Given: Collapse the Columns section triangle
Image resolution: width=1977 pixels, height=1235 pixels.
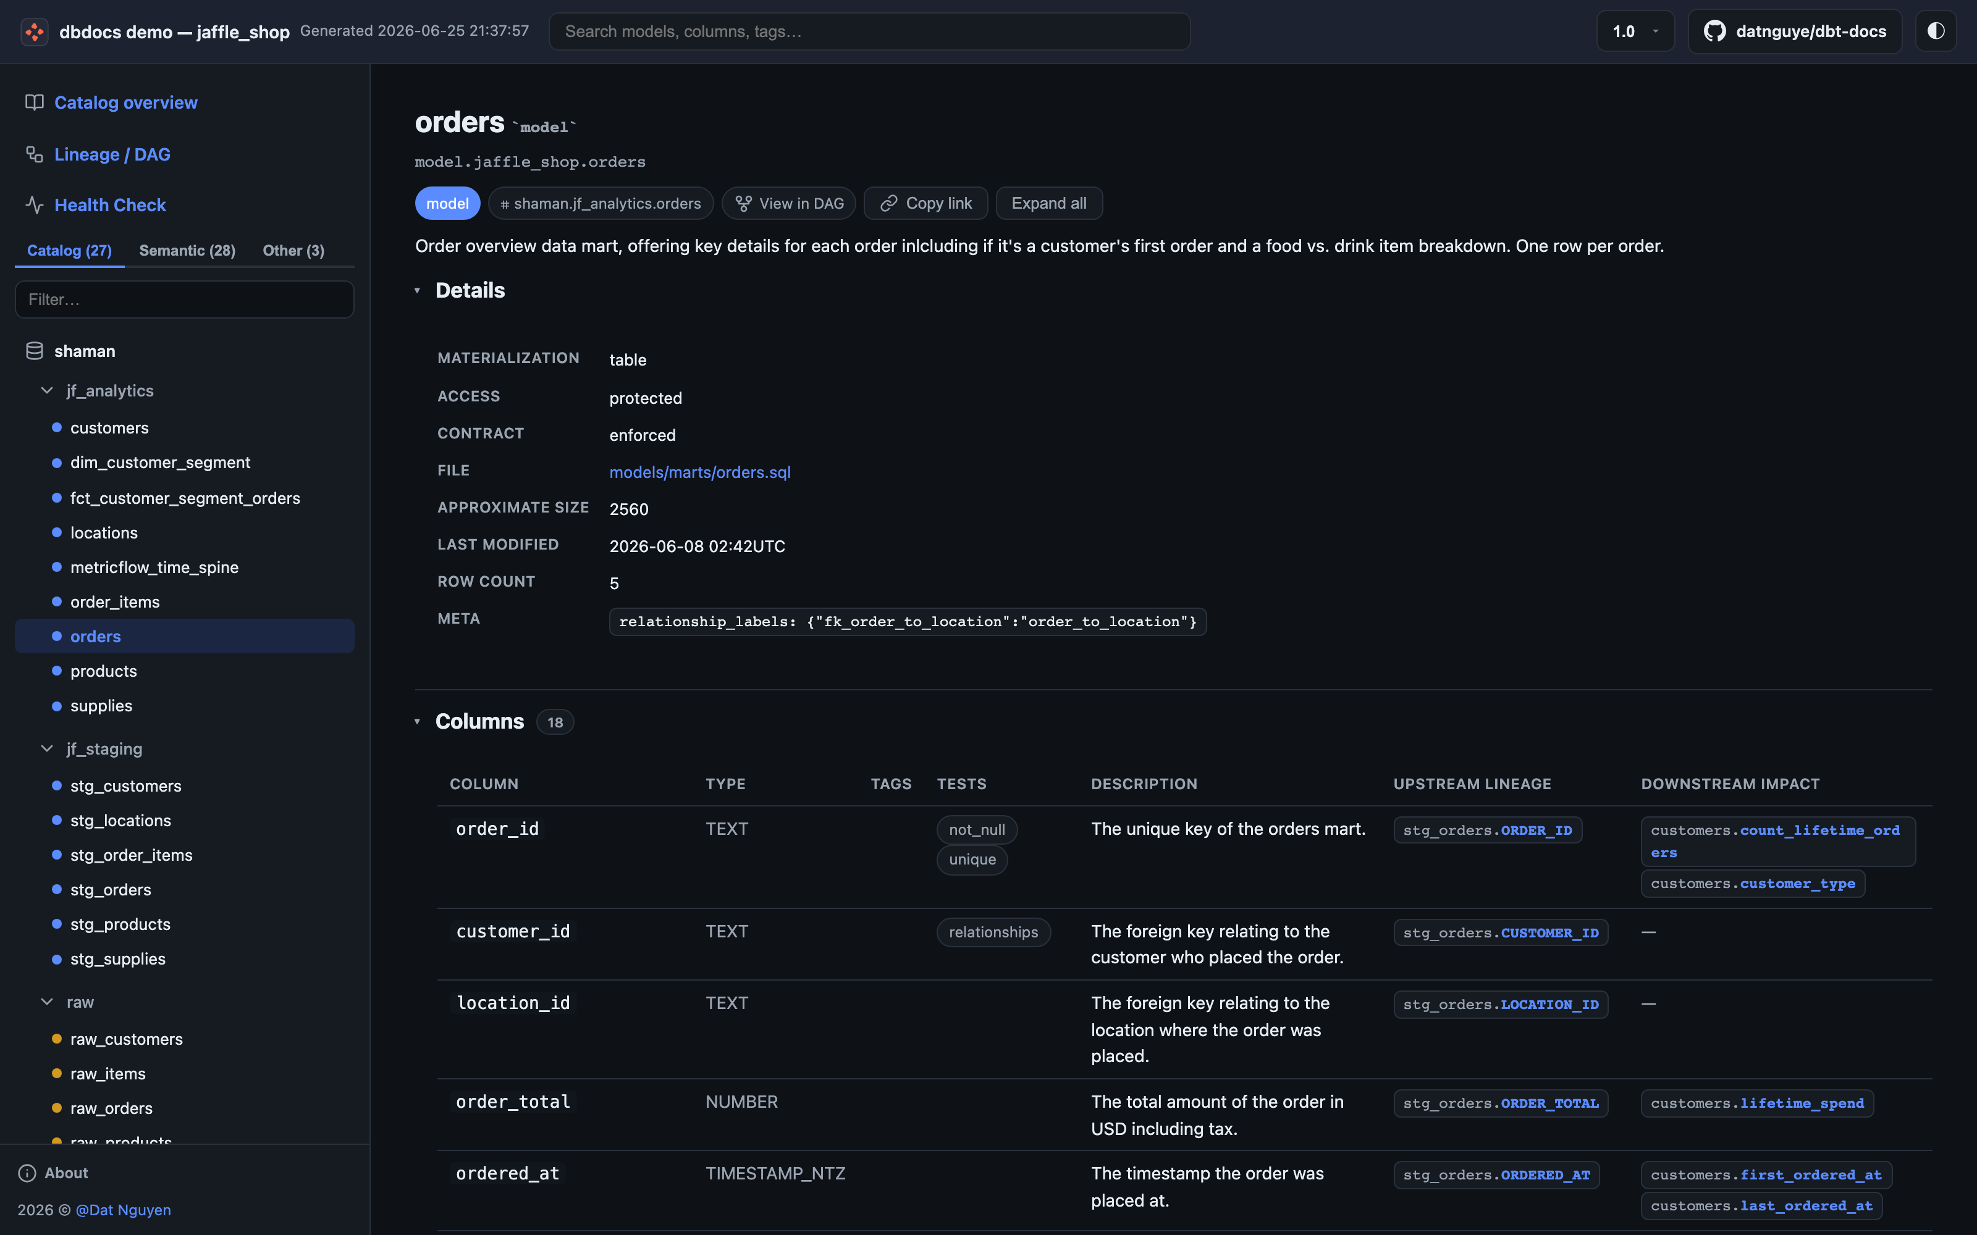Looking at the screenshot, I should (x=418, y=722).
